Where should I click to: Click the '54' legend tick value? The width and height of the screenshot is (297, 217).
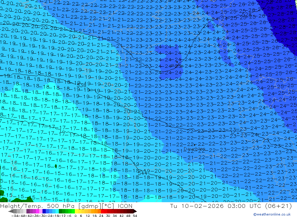135,216
